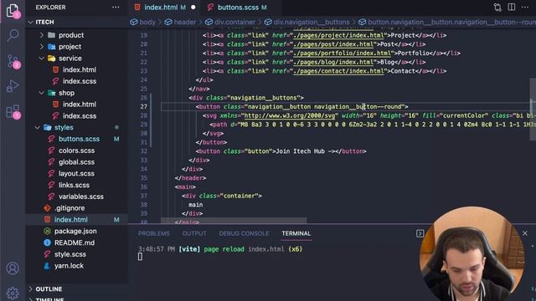Switch to the buttons.scss editor tab

238,8
